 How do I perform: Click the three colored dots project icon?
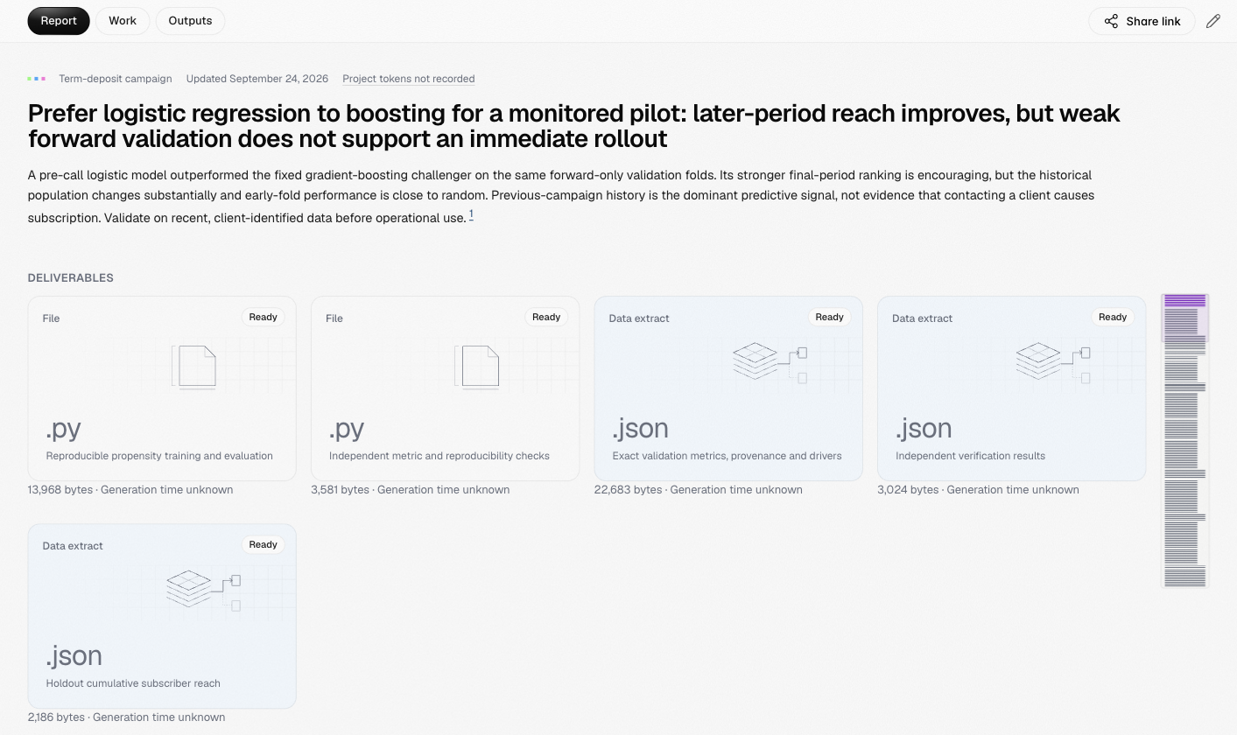click(37, 79)
